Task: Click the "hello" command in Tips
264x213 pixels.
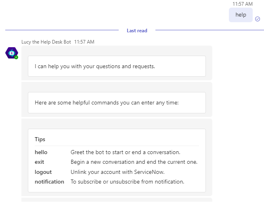Action: pyautogui.click(x=41, y=152)
